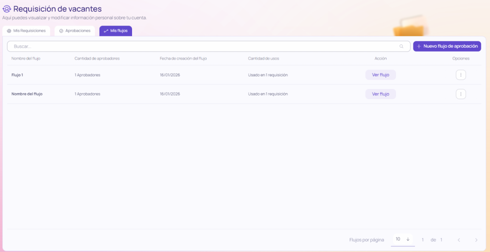Click the Fecha de creación del flujo header

(183, 58)
